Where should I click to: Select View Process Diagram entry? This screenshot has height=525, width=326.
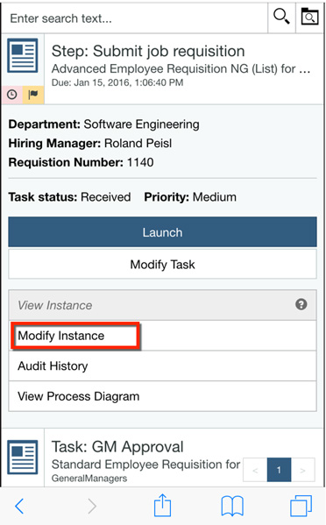point(162,396)
